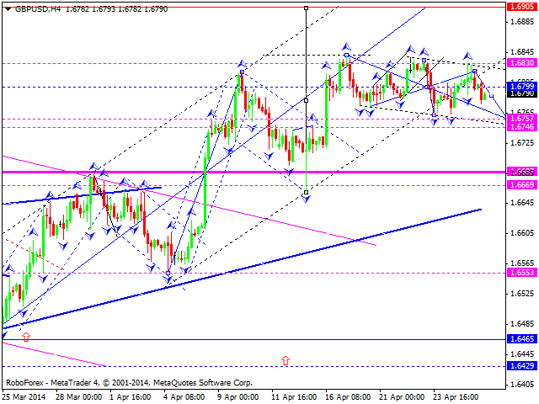Click the magenta 1.6687 price label
Screen dimensions: 539x404
coord(522,171)
